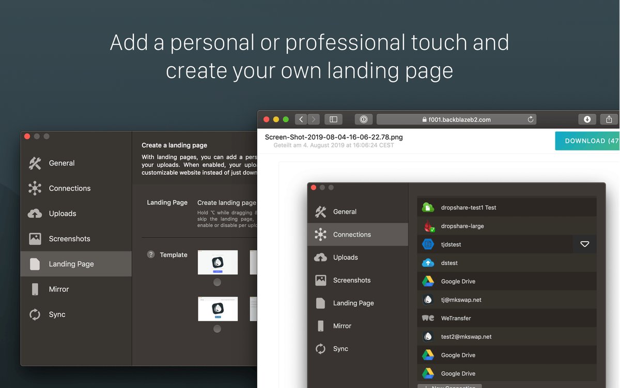Select radio button under lower template thumbnail
The height and width of the screenshot is (388, 620).
pos(217,329)
